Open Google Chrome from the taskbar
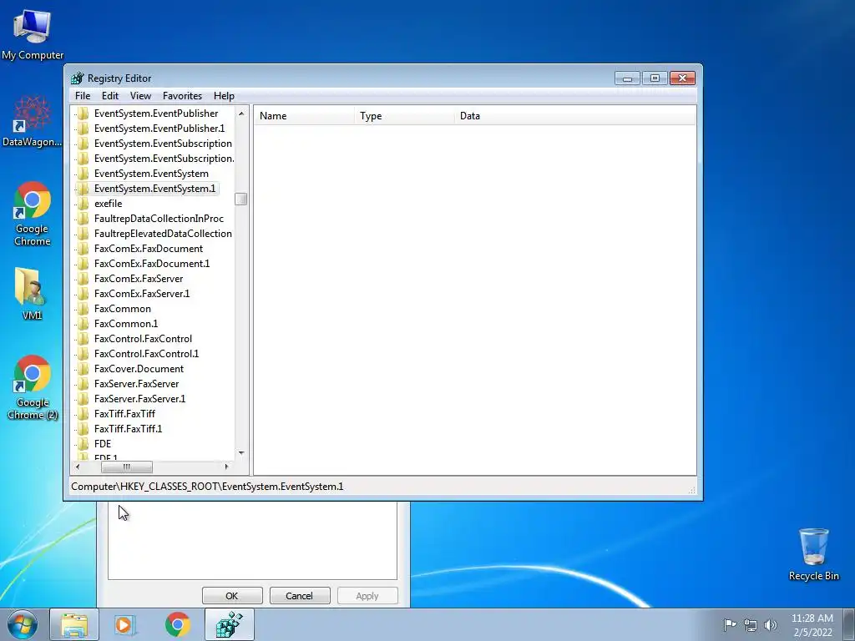 pyautogui.click(x=177, y=624)
